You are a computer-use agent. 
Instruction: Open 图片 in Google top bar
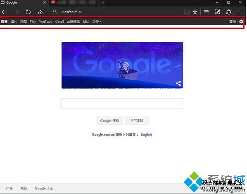14,21
